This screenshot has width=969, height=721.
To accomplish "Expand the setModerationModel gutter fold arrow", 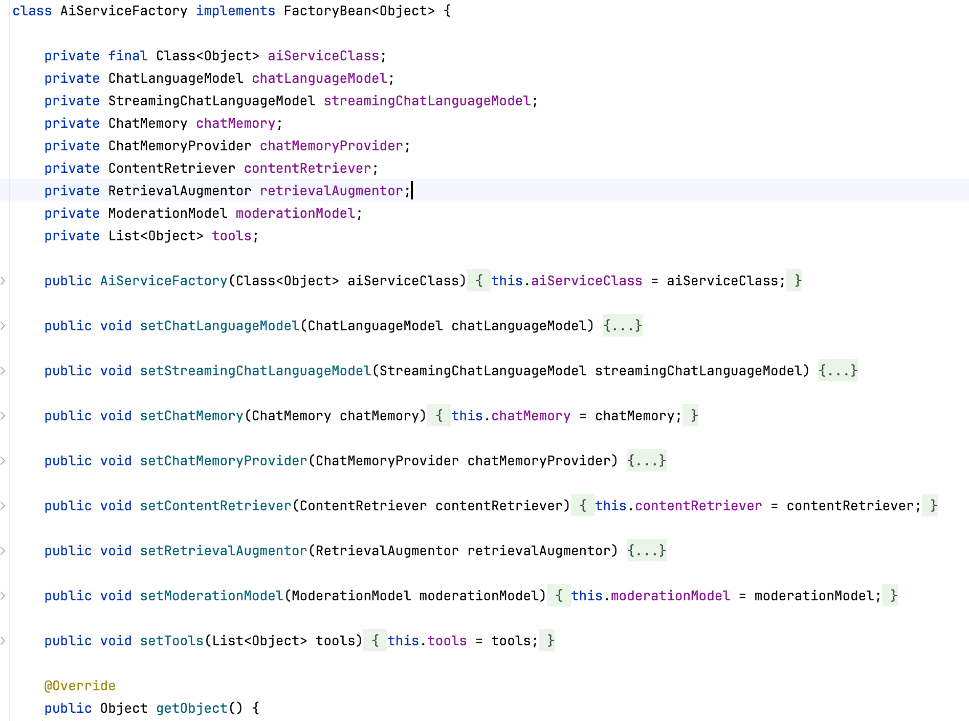I will [3, 595].
